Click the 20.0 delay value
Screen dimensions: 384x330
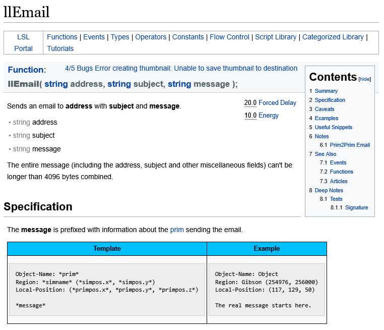click(x=250, y=103)
